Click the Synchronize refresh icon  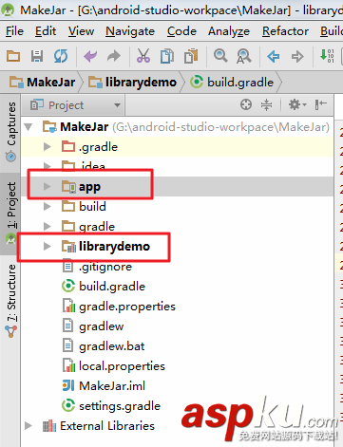[x=61, y=56]
